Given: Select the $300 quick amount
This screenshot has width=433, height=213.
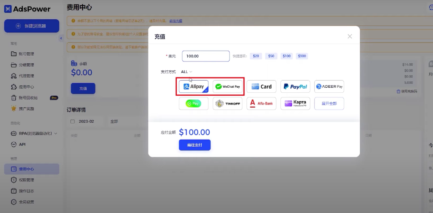Looking at the screenshot, I should coord(302,56).
